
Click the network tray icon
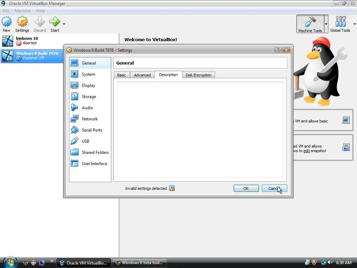pyautogui.click(x=323, y=262)
